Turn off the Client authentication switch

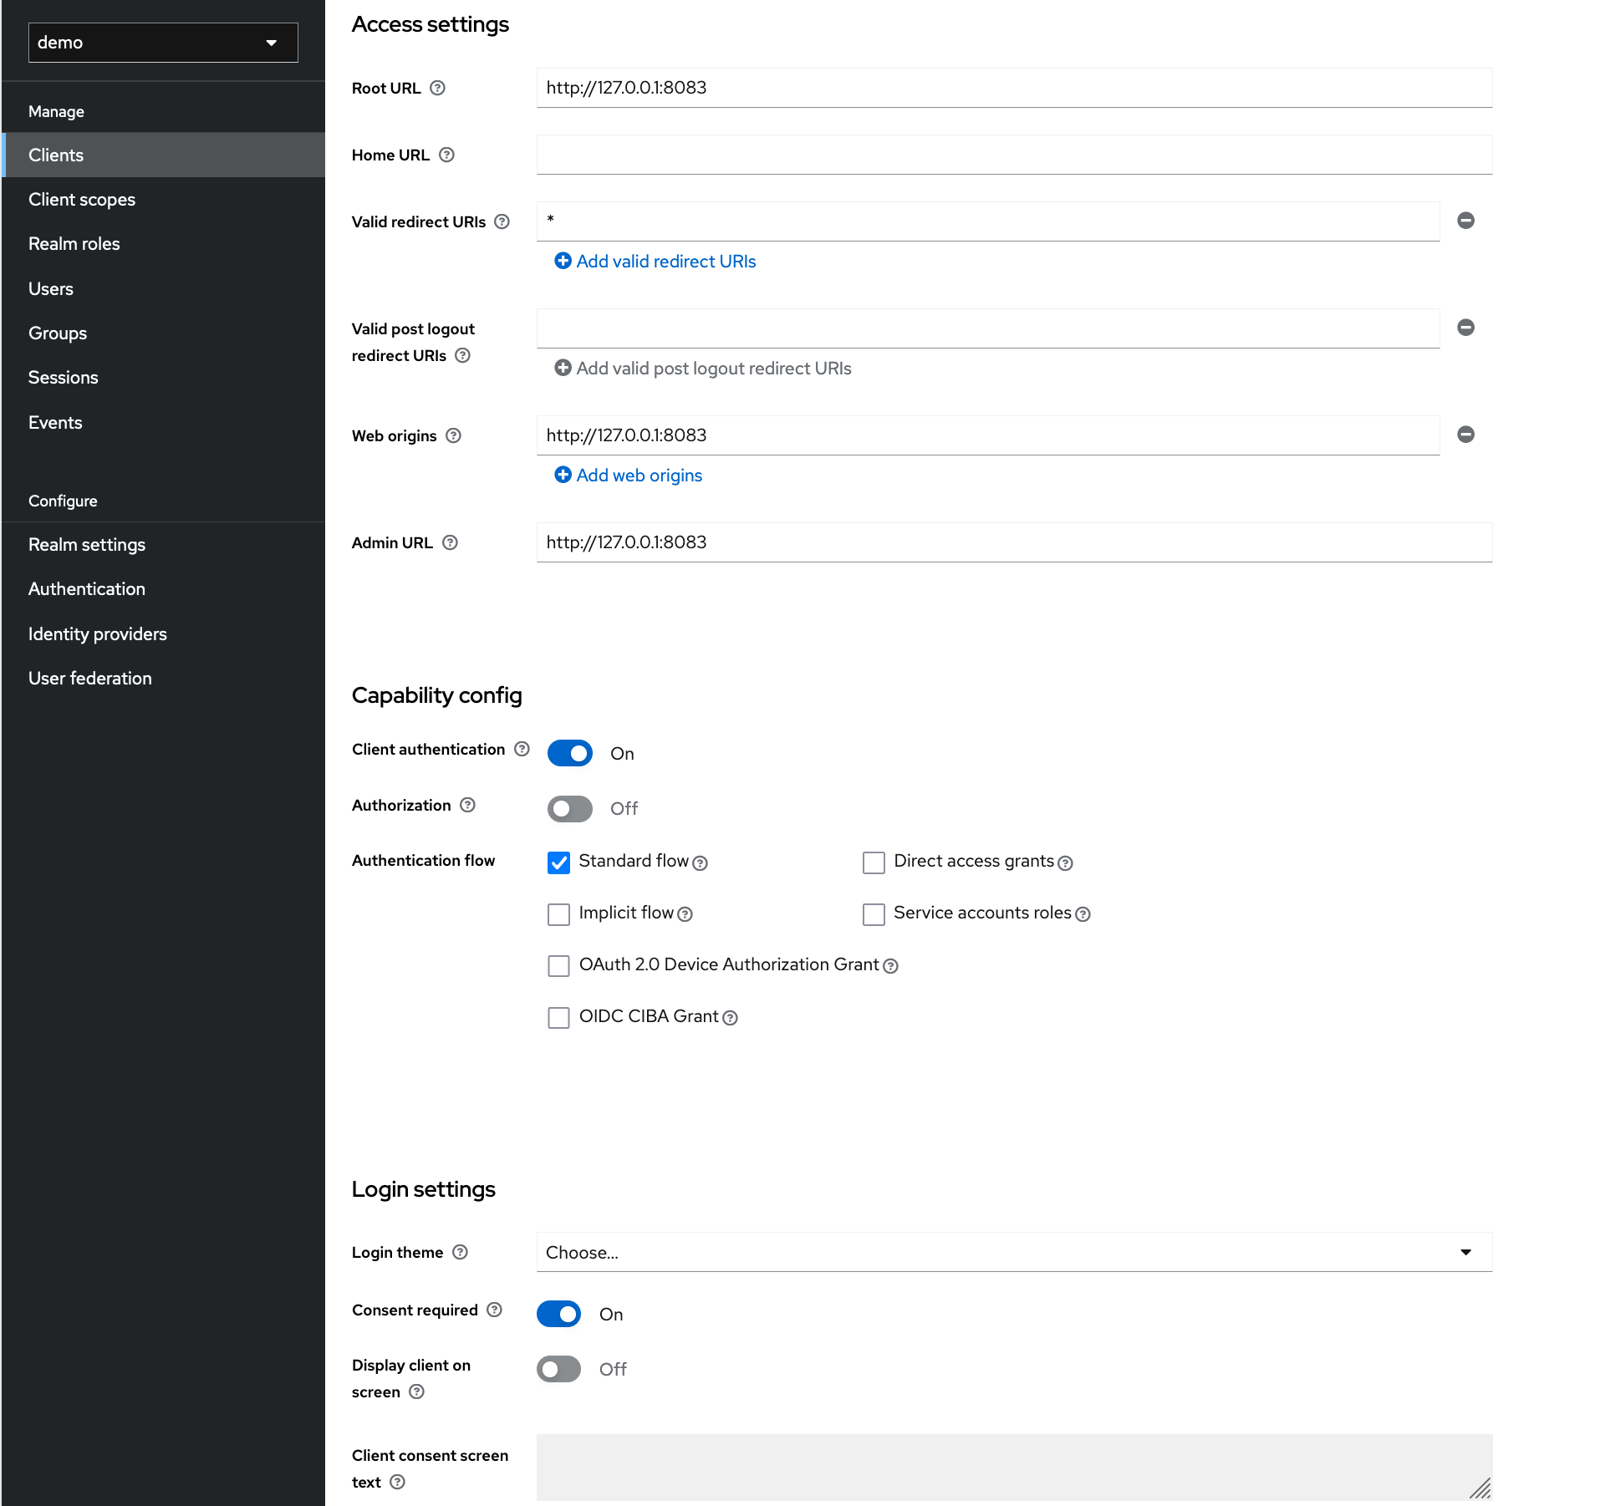(570, 753)
